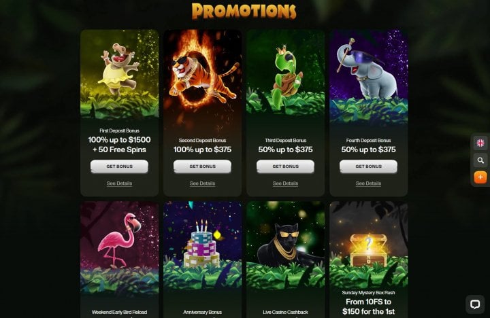This screenshot has width=490, height=318.
Task: Click the magnifying glass search icon
Action: point(480,160)
